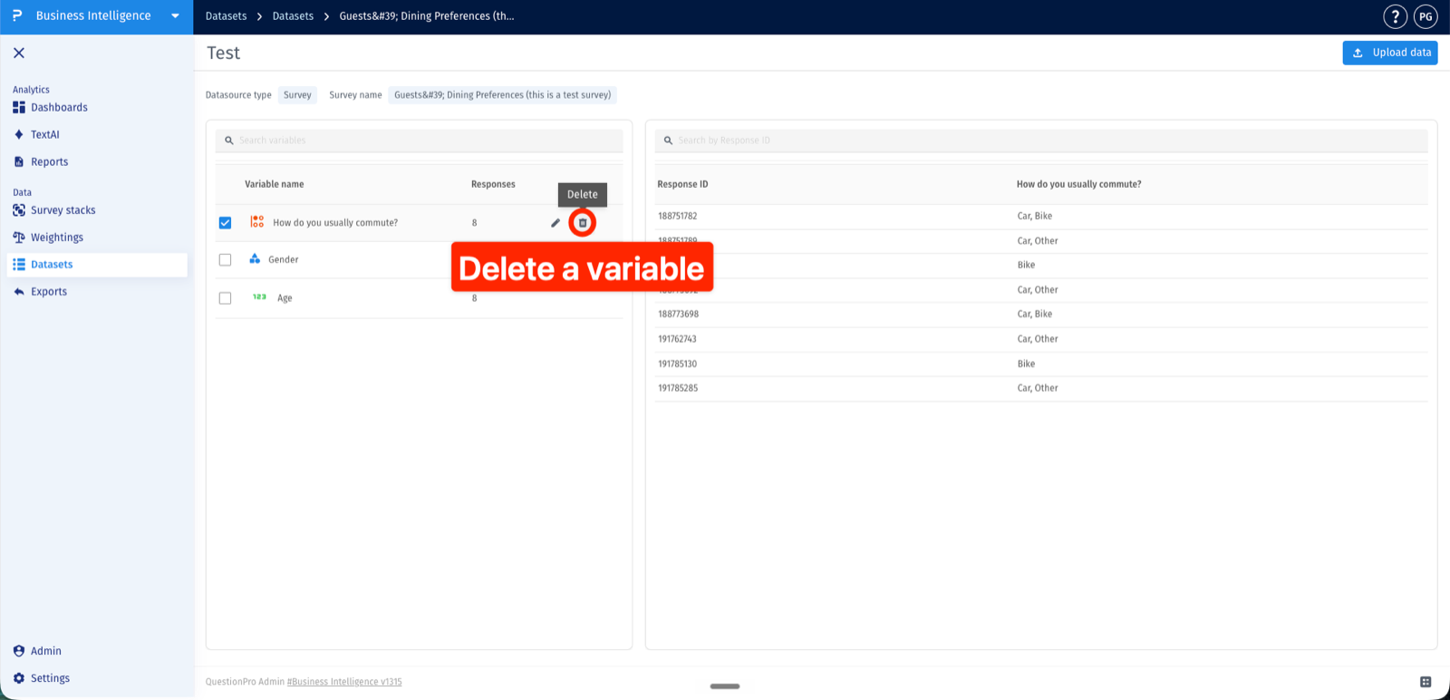Select response ID 188773698

click(x=678, y=314)
